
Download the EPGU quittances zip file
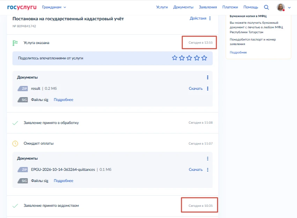point(196,170)
